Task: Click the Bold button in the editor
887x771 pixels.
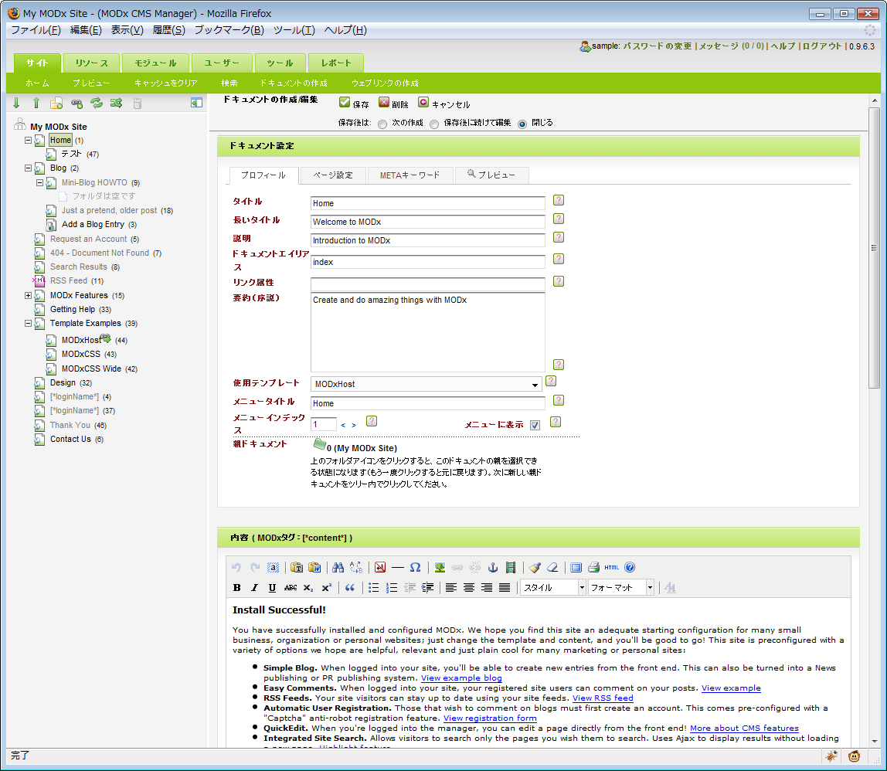Action: (x=237, y=588)
